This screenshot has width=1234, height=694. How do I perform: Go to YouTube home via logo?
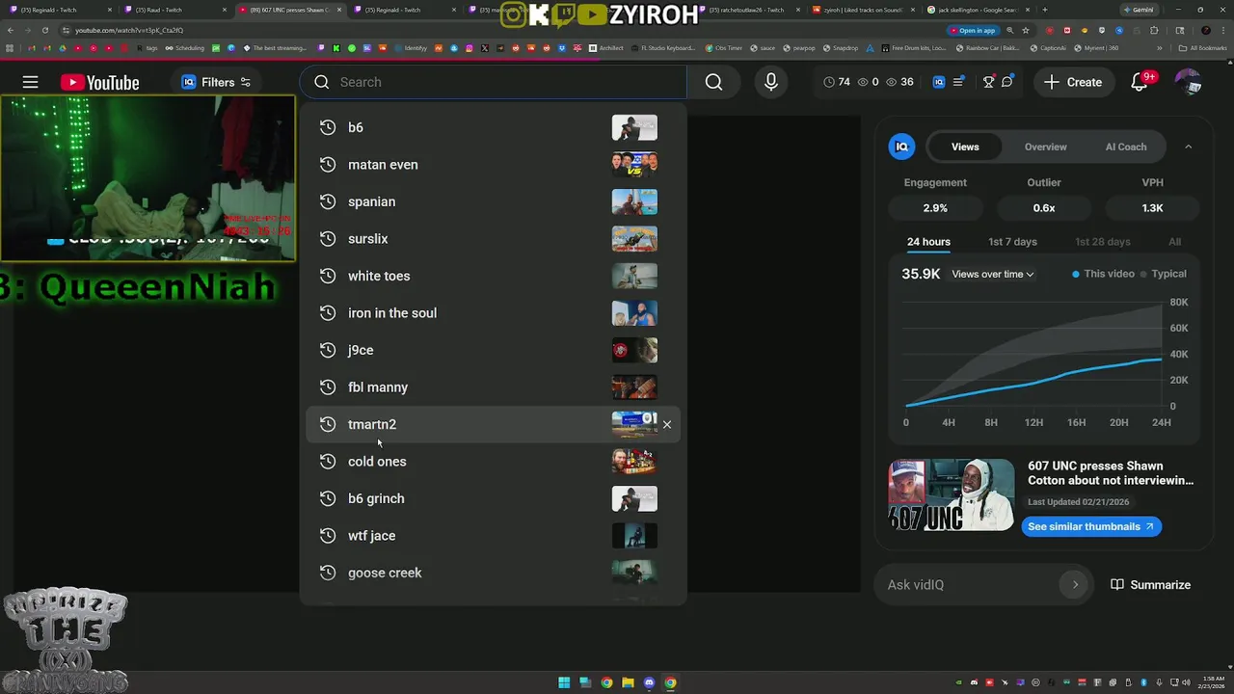point(99,82)
